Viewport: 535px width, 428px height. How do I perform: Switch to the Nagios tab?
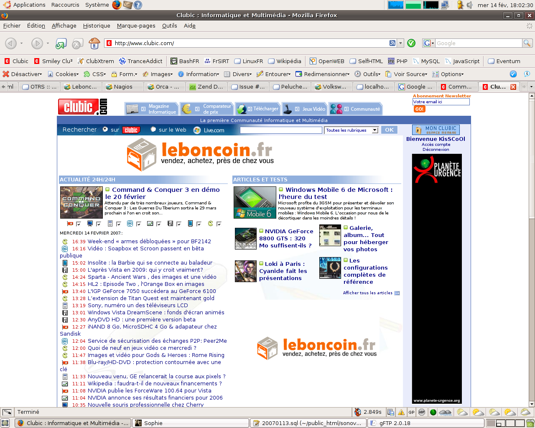(x=123, y=87)
